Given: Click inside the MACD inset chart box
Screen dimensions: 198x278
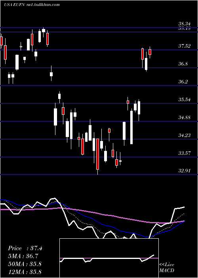Looking at the screenshot, I should [x=109, y=258].
